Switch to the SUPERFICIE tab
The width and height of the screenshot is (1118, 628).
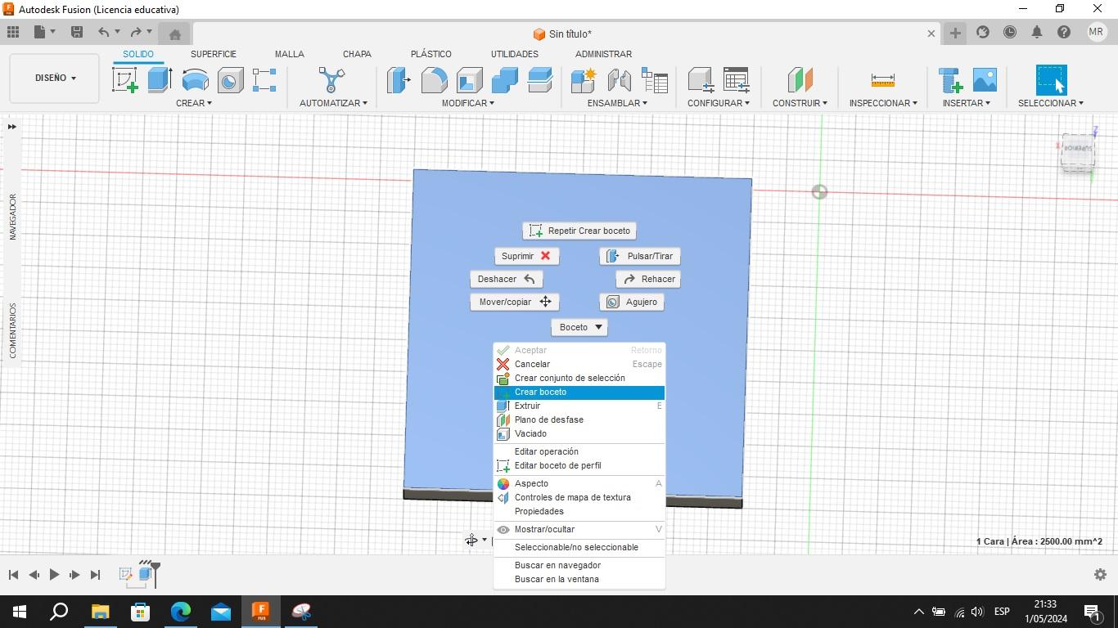click(x=214, y=54)
